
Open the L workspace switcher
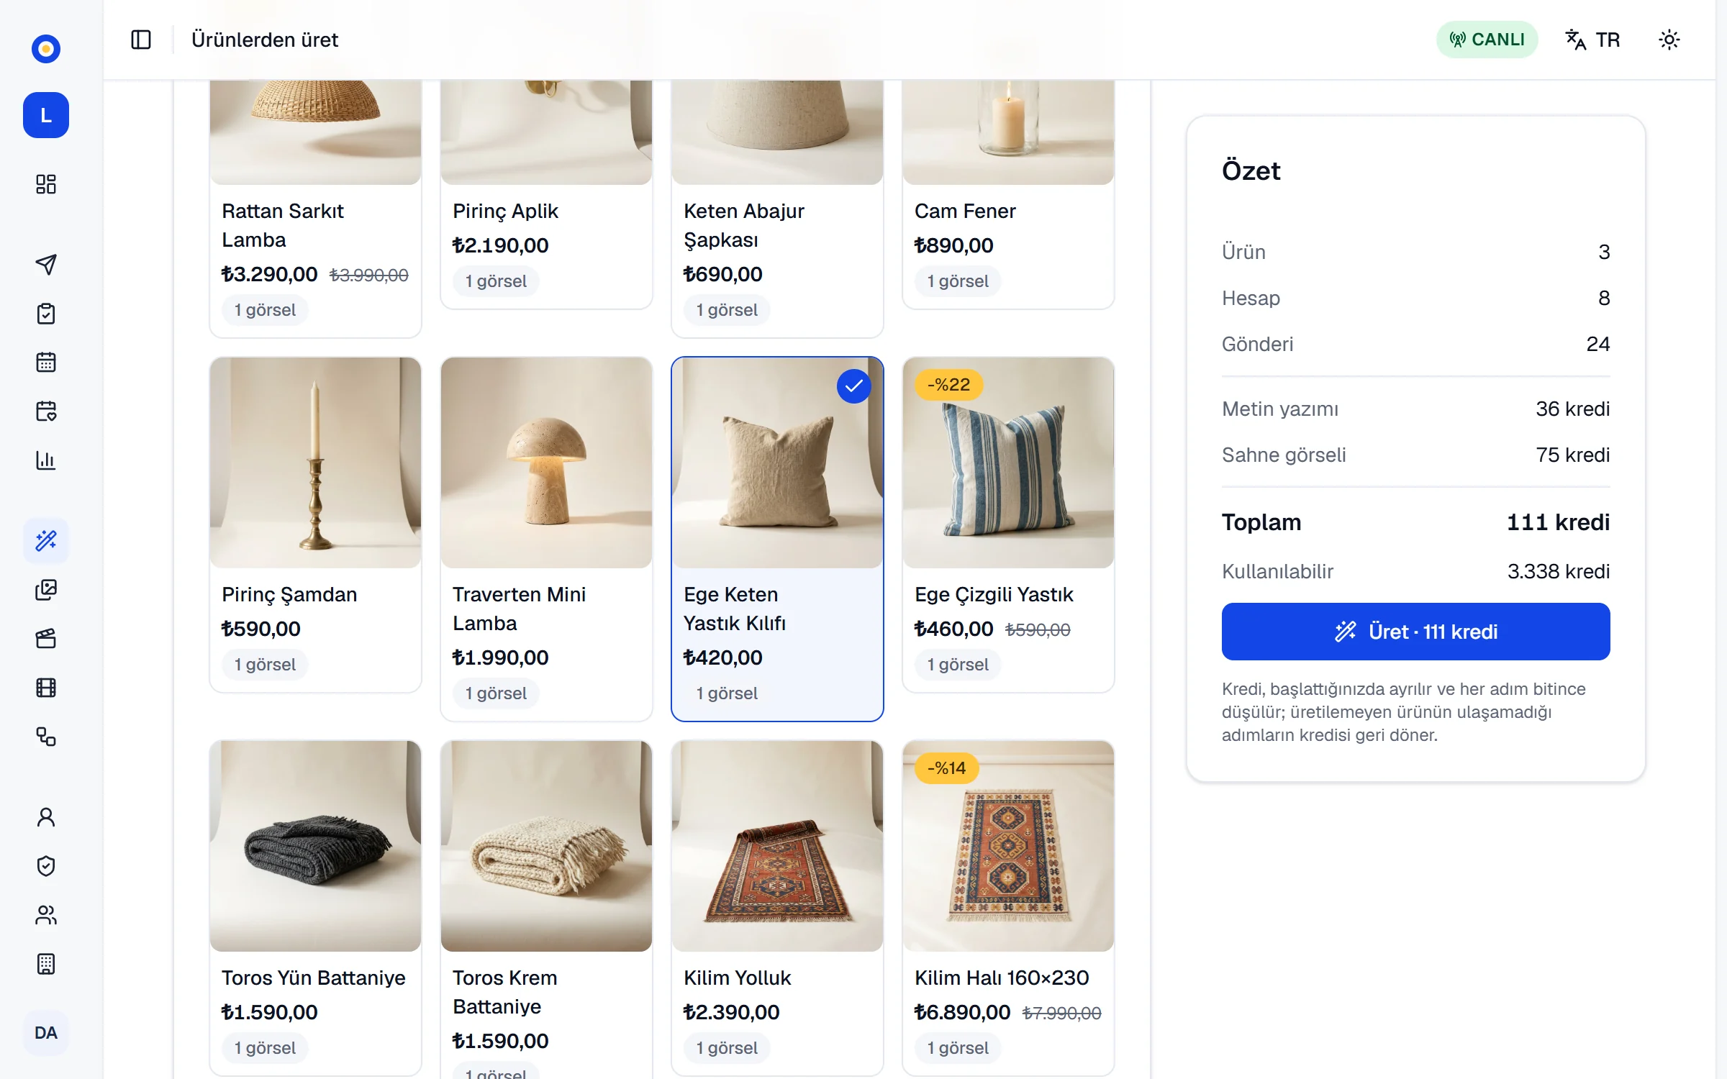coord(46,115)
